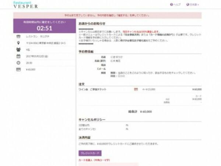Click the Restaurant VESPER logo
Screen dimensions: 221x166
coord(25,5)
